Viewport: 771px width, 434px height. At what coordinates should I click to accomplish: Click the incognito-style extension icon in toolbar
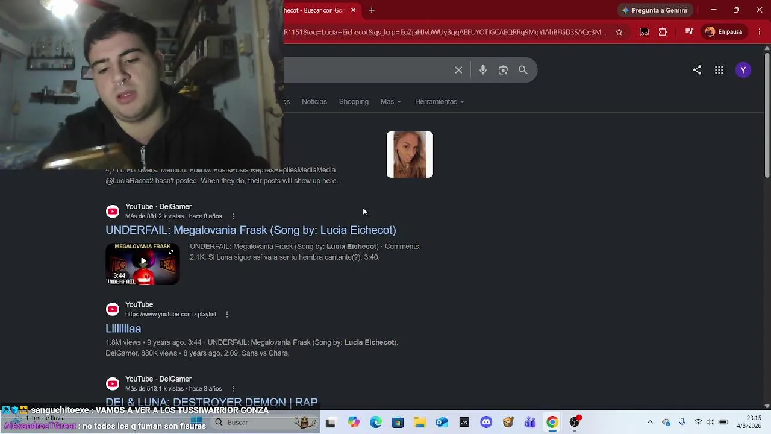pyautogui.click(x=645, y=32)
